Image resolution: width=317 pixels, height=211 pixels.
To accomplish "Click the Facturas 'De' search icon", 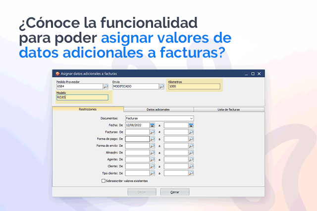I will tap(153, 133).
